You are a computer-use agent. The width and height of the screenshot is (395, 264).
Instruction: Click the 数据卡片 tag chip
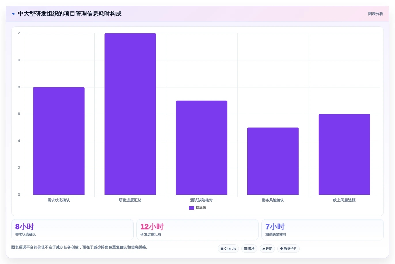click(x=288, y=249)
